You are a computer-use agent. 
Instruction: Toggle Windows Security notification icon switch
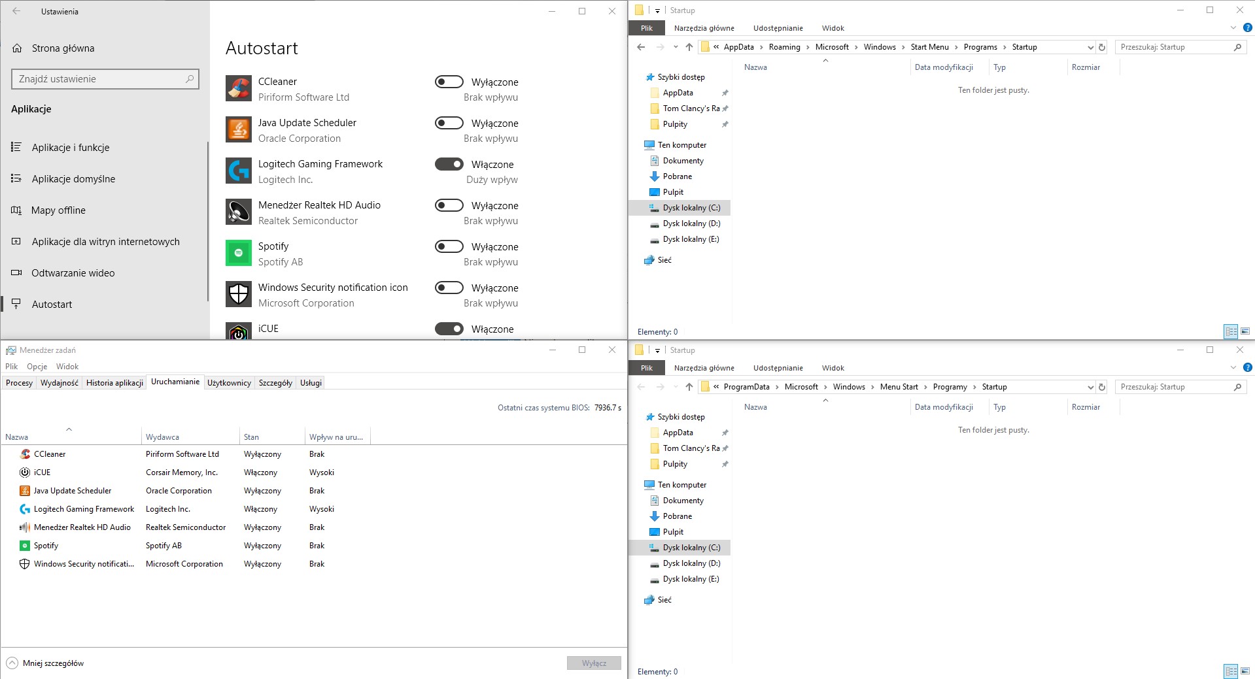click(x=449, y=288)
